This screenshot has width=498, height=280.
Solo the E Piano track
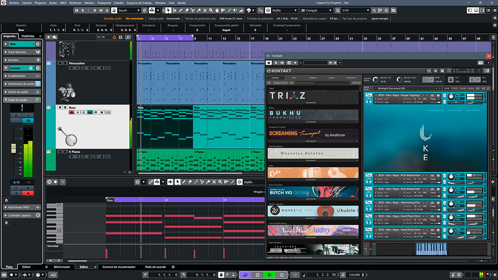pos(65,152)
